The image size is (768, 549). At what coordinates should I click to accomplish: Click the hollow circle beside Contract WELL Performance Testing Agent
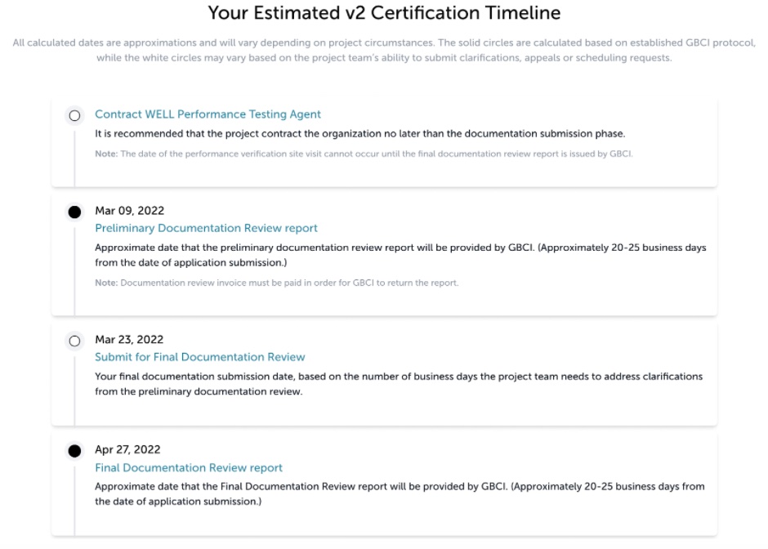pyautogui.click(x=74, y=115)
